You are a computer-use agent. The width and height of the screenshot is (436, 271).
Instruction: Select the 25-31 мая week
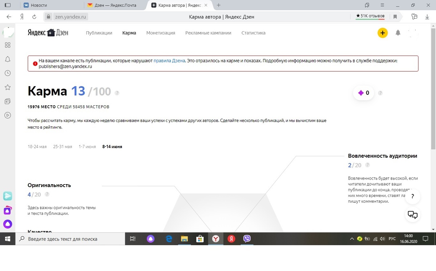pyautogui.click(x=62, y=147)
